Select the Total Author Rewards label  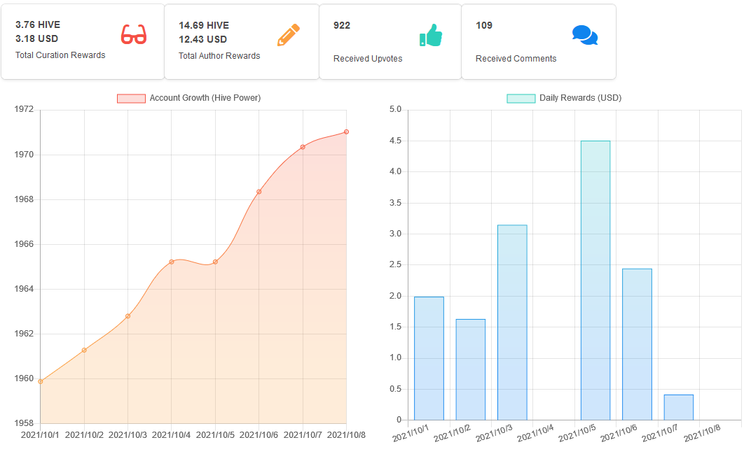pos(219,56)
